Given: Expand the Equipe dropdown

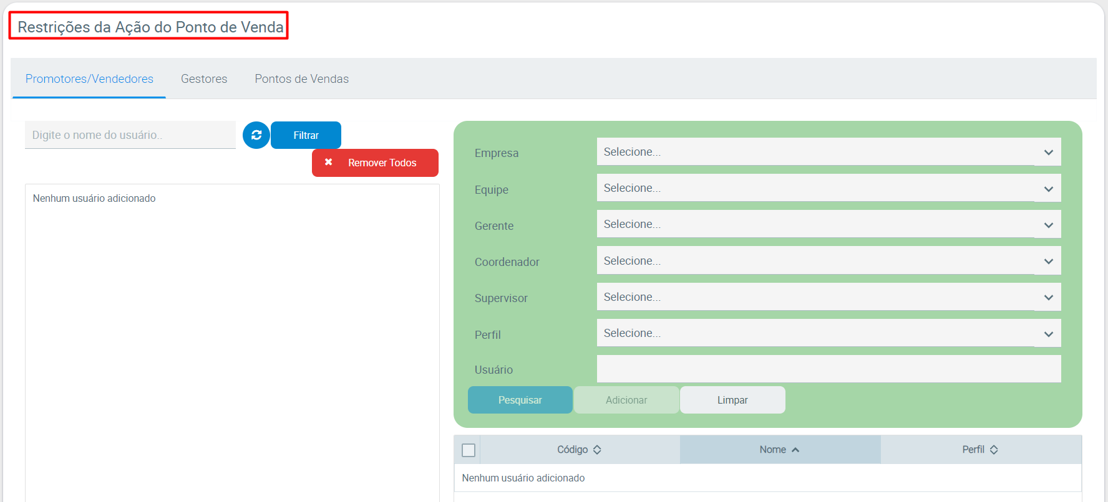Looking at the screenshot, I should click(x=829, y=188).
